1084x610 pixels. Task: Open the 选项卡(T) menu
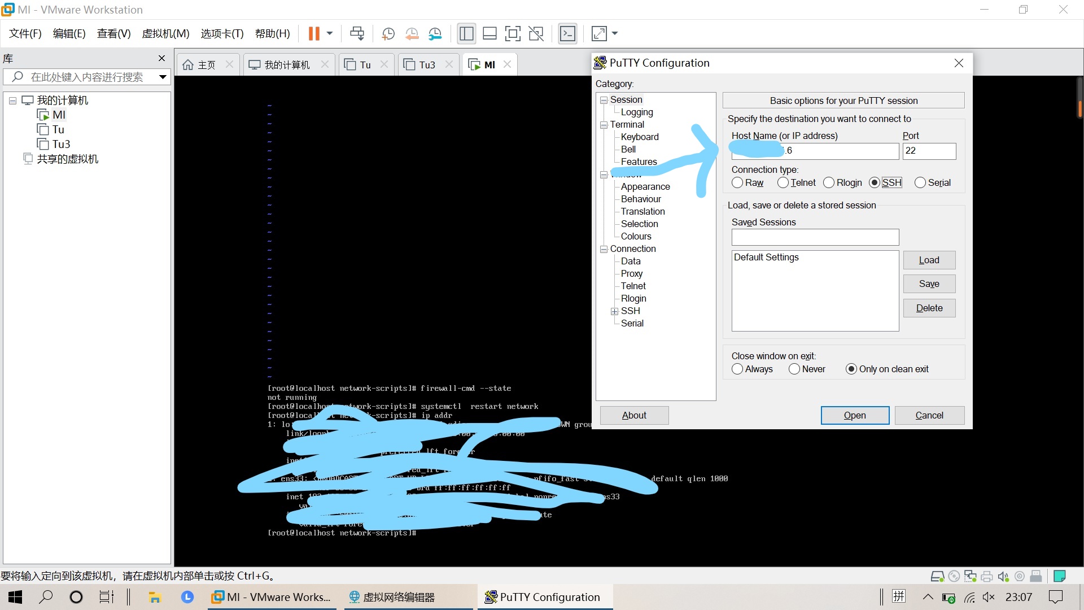[222, 34]
